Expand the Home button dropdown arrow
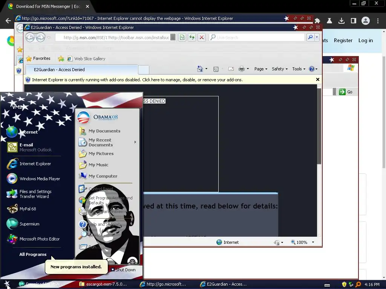The image size is (386, 289). pos(206,69)
